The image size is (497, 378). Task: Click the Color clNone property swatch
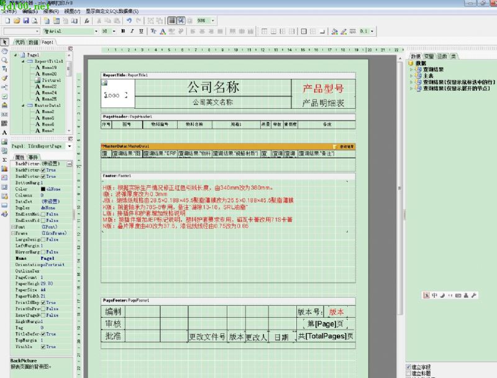[x=43, y=189]
